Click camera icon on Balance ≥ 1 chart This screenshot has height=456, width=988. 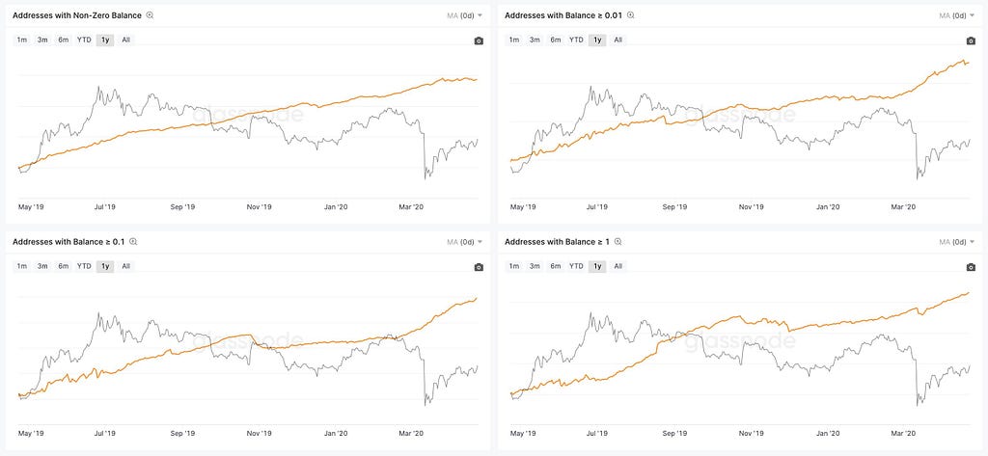pyautogui.click(x=971, y=267)
